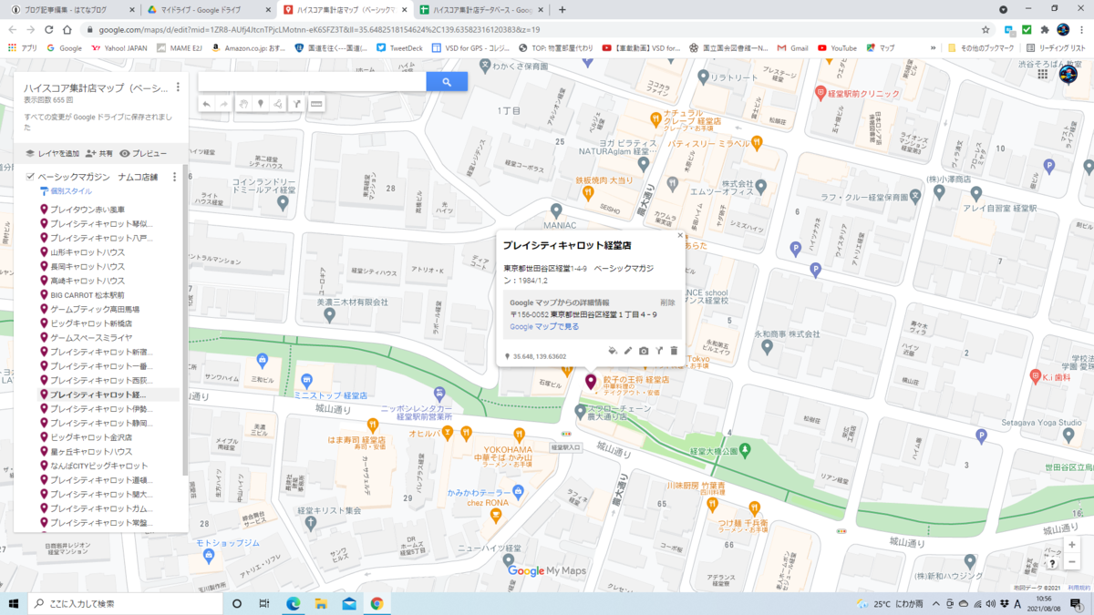Click the redo arrow in map toolbar

[x=223, y=105]
